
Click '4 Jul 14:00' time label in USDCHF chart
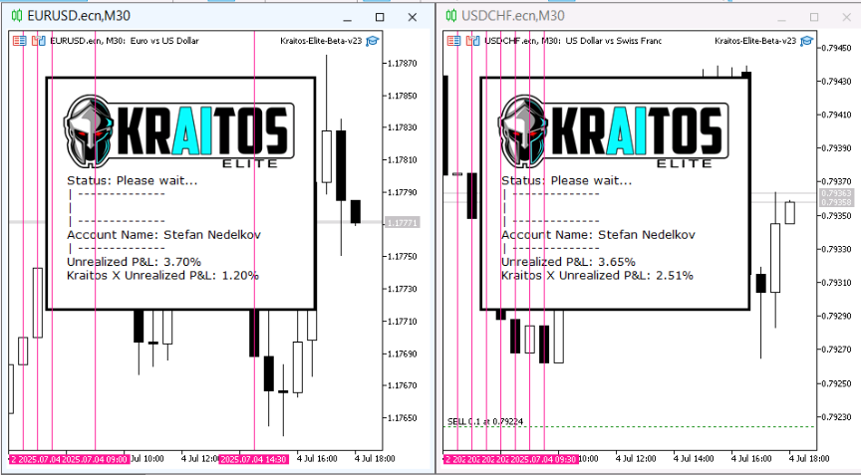coord(693,458)
